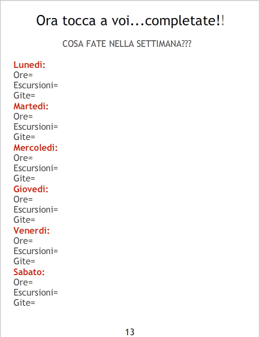Click 'Gite=' under Mercoledì

[24, 178]
